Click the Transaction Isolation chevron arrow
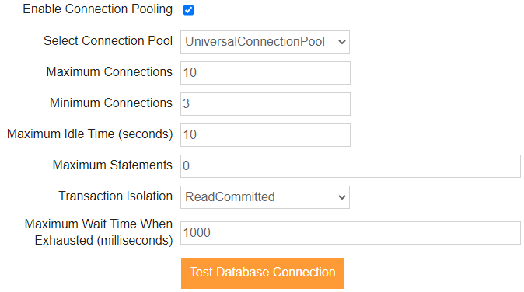 click(341, 197)
